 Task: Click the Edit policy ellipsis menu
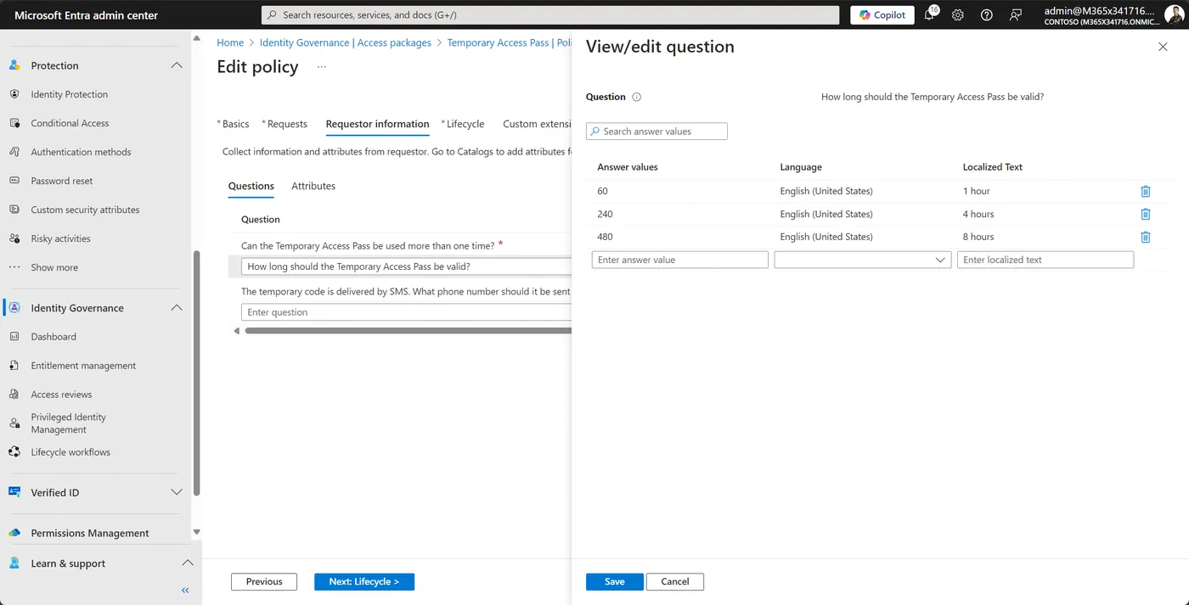[322, 67]
